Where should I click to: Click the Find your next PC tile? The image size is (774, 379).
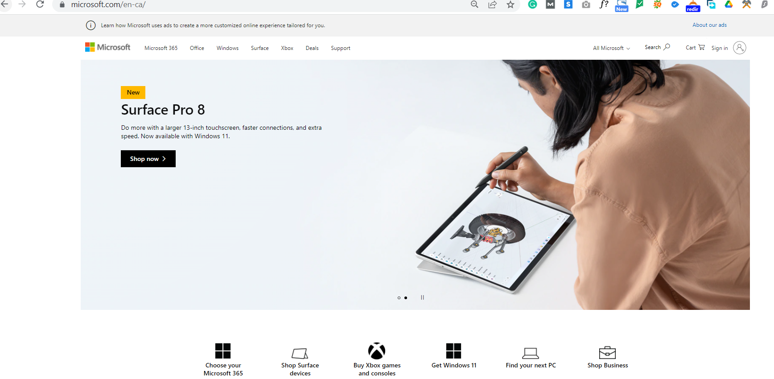531,358
